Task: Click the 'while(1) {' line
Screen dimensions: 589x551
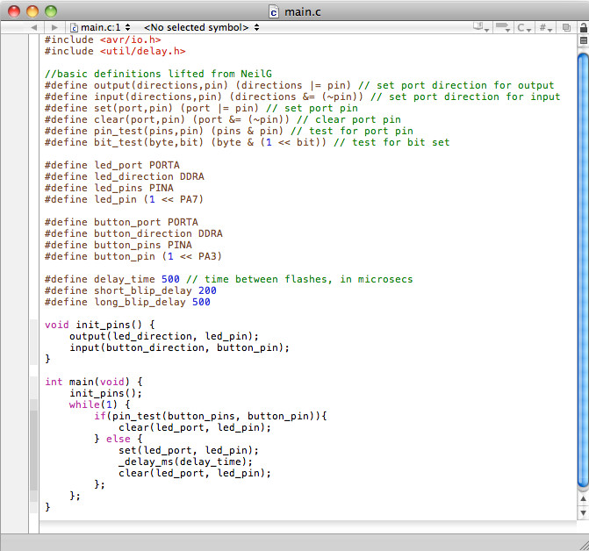Action: click(x=100, y=404)
